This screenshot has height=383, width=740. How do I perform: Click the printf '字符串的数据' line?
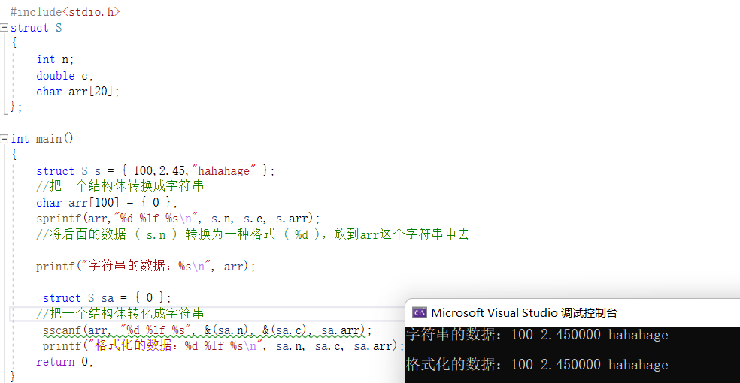[145, 266]
